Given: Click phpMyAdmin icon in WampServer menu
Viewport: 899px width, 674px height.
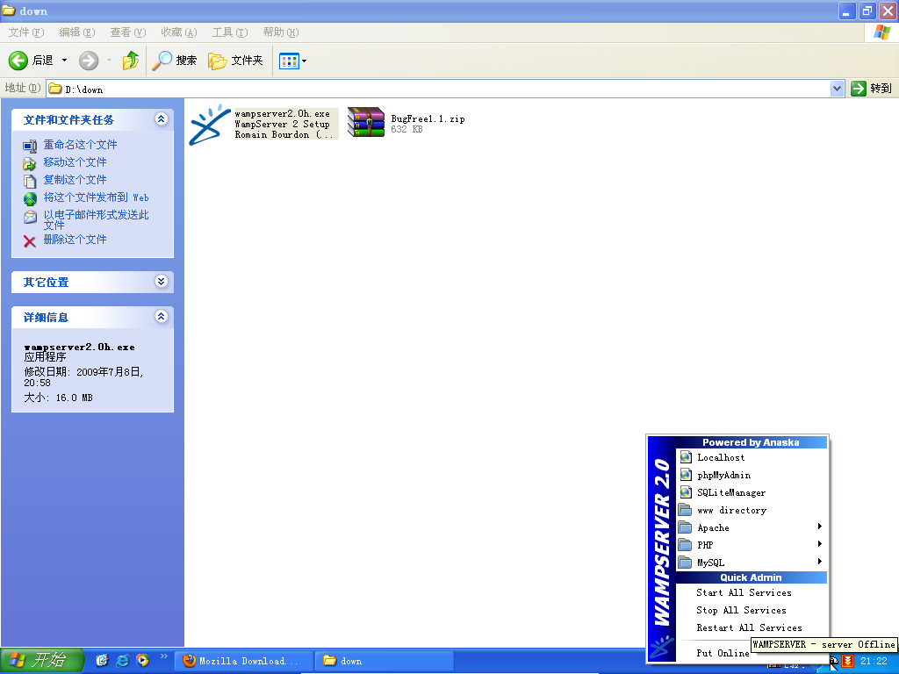Looking at the screenshot, I should click(x=685, y=475).
